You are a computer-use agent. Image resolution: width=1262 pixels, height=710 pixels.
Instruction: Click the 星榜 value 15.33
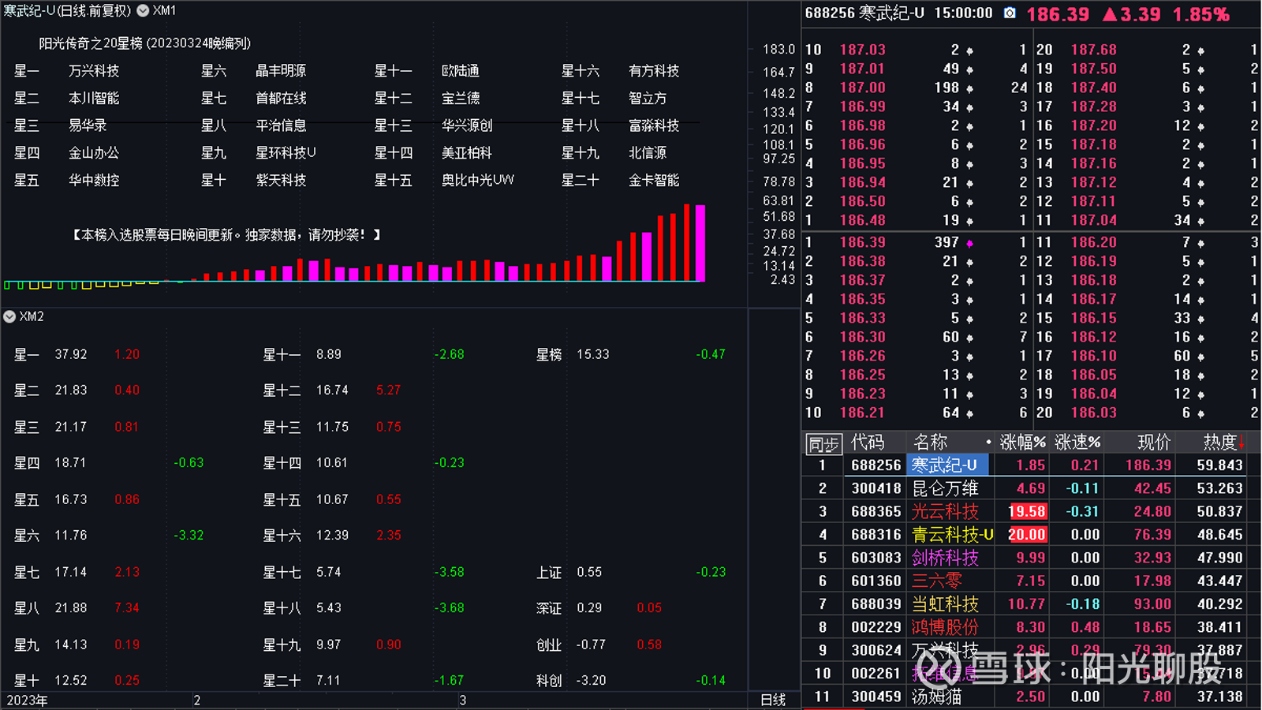click(593, 355)
